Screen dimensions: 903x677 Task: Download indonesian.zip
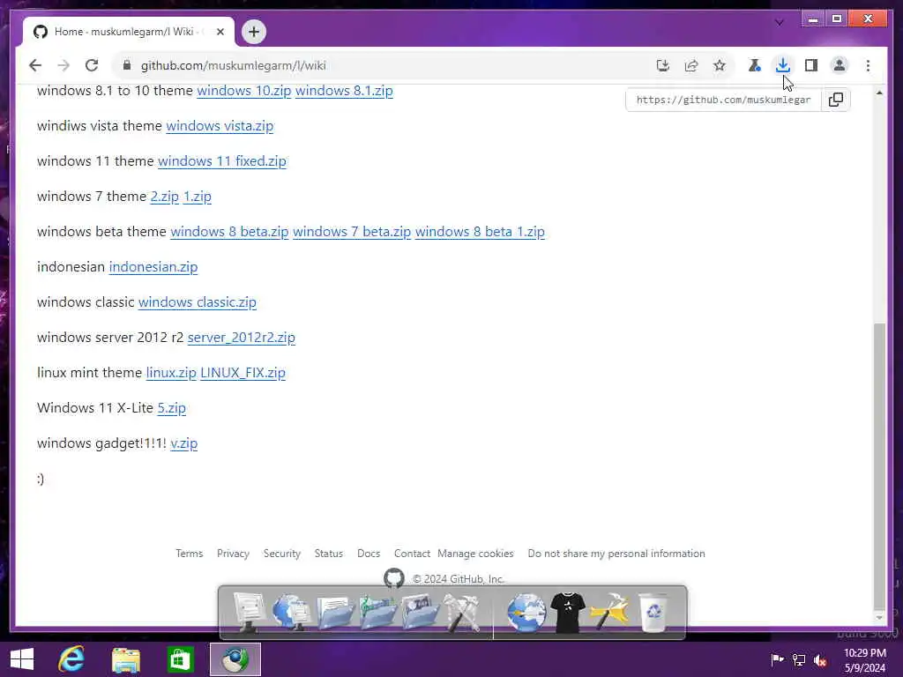(153, 267)
